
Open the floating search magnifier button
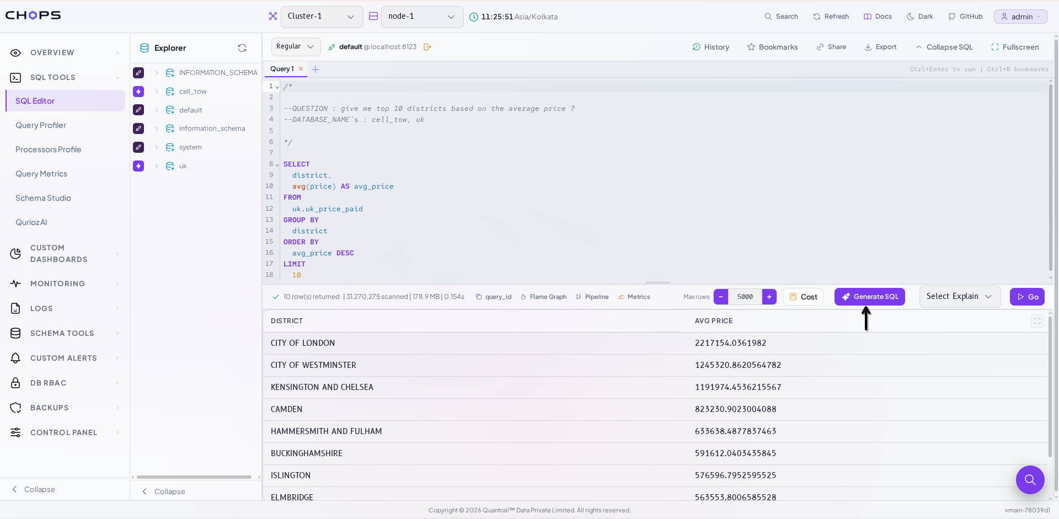pos(1030,480)
